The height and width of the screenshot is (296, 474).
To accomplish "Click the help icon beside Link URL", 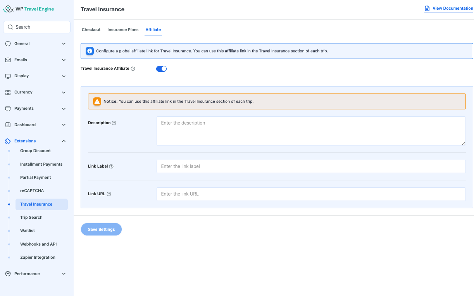I will pyautogui.click(x=109, y=194).
